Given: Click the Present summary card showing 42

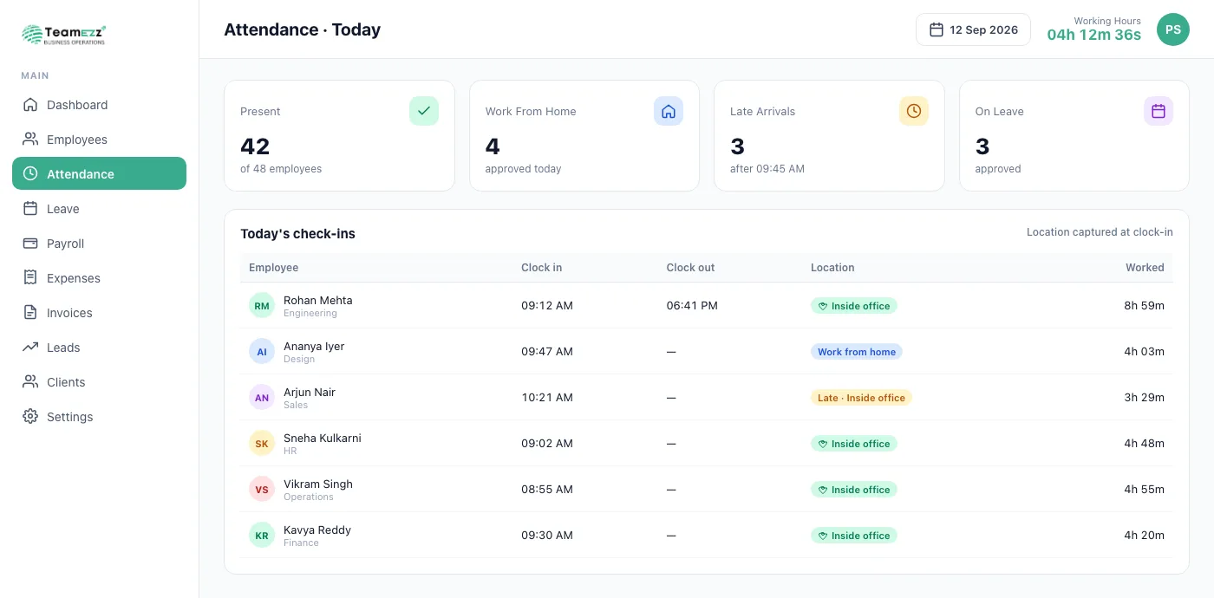Looking at the screenshot, I should (x=339, y=135).
